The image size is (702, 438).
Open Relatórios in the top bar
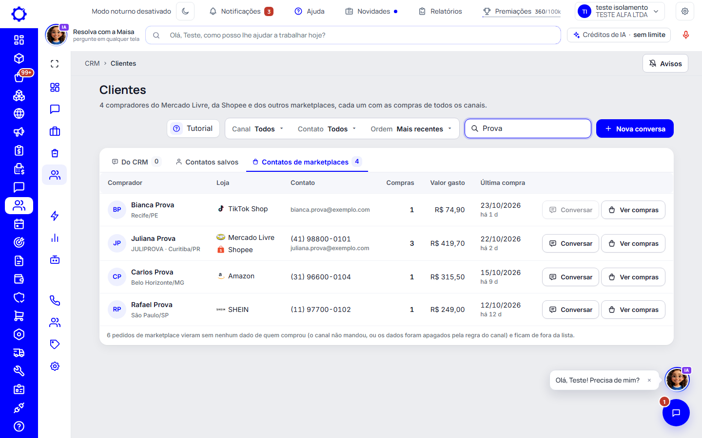point(440,11)
